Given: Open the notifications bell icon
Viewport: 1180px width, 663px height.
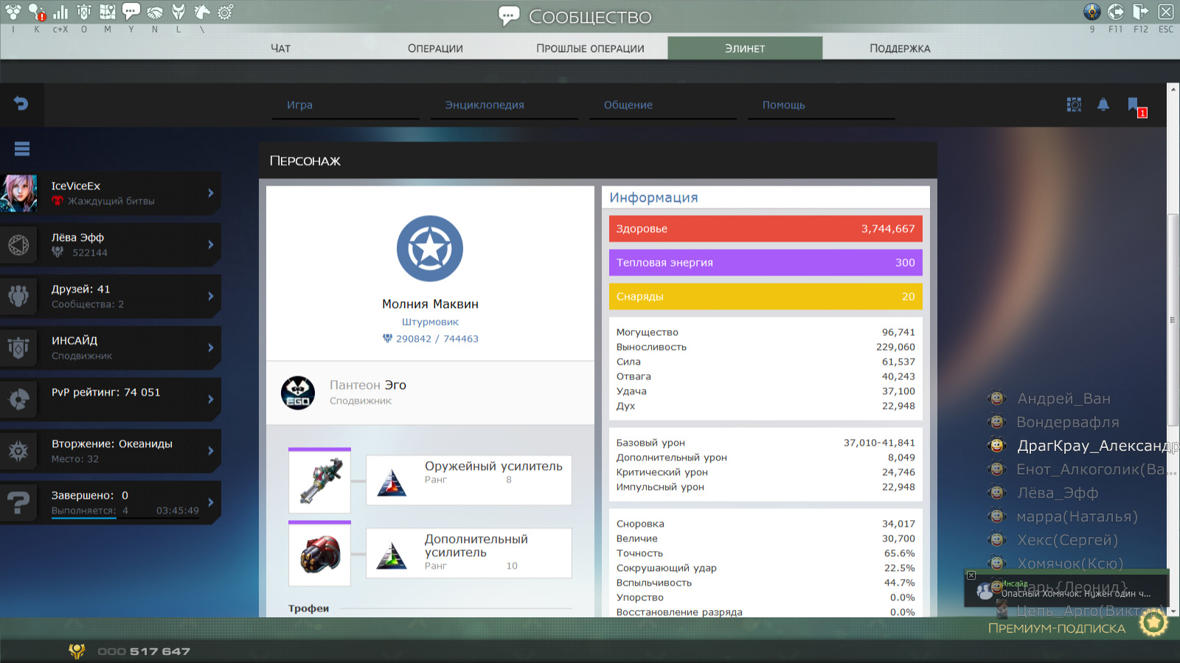Looking at the screenshot, I should [x=1103, y=105].
